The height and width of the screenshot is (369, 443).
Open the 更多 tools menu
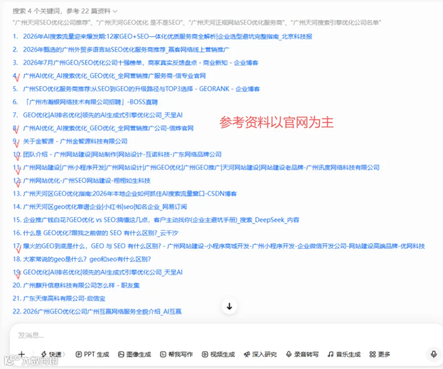[380, 354]
